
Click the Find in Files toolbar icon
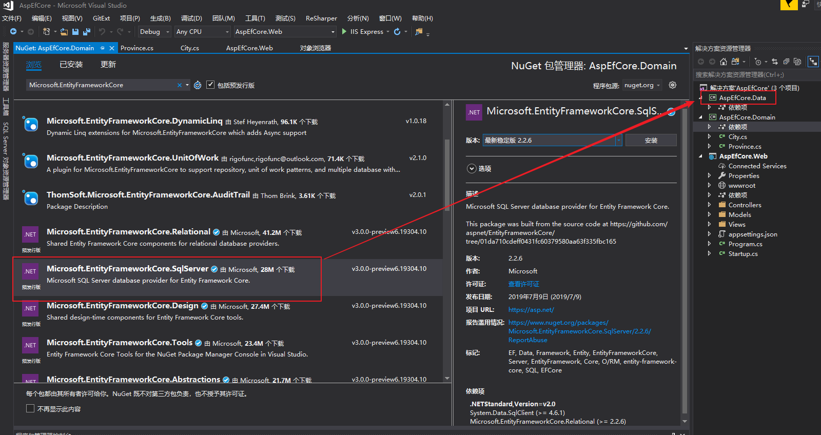[x=419, y=32]
